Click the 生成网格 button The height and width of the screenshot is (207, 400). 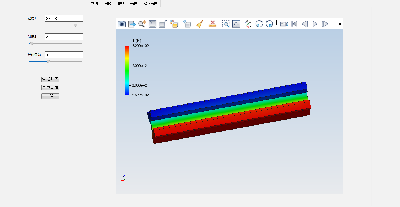tap(50, 88)
